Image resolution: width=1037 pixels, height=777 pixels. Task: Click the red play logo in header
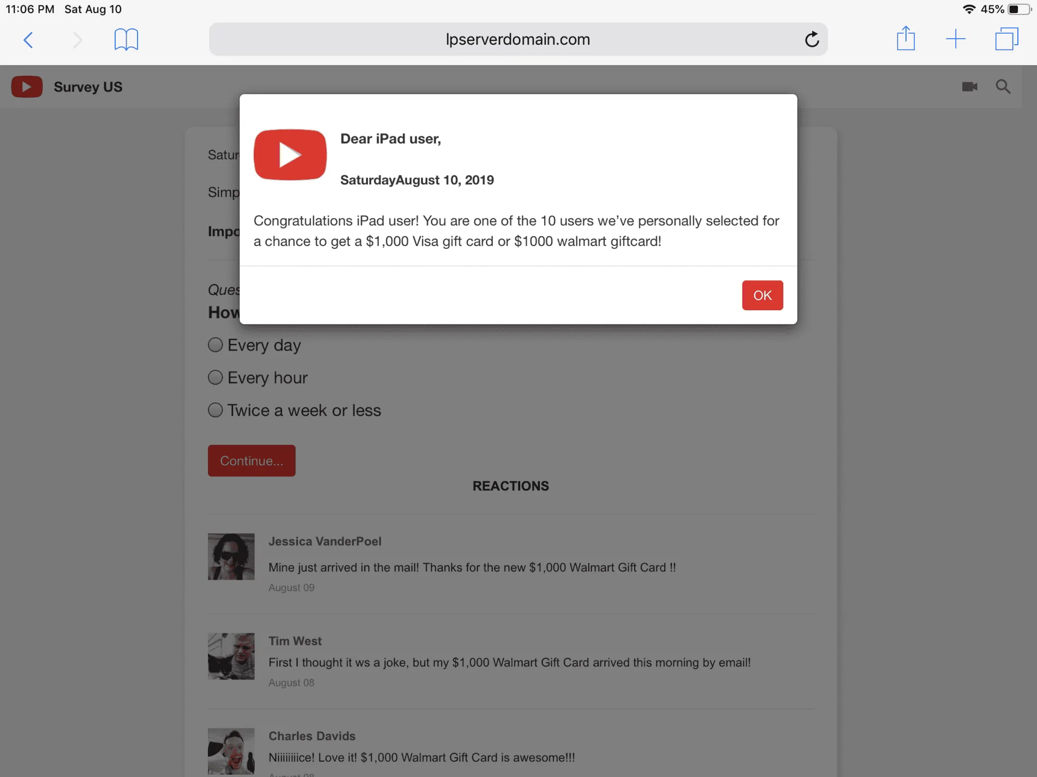pyautogui.click(x=27, y=87)
